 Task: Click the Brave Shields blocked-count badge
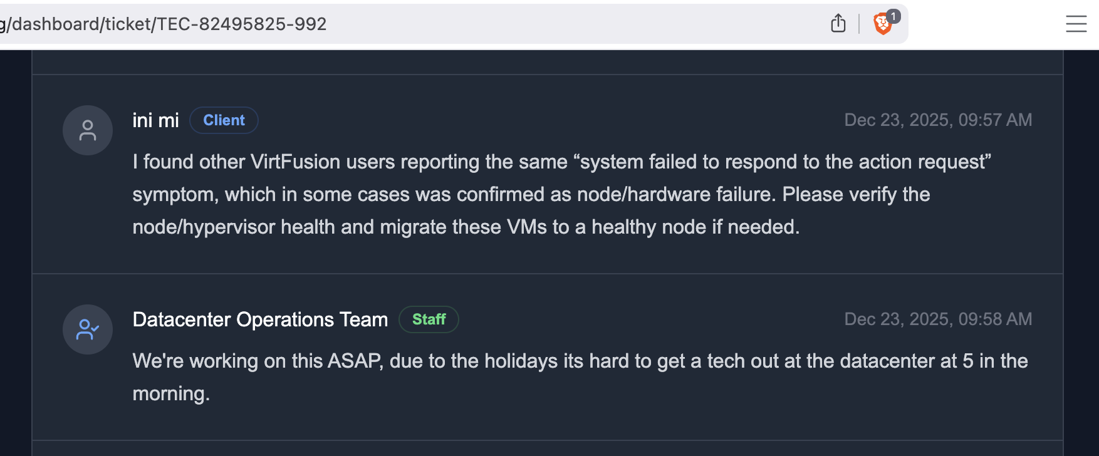click(893, 16)
